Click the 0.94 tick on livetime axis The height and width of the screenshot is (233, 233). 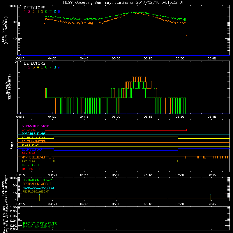tap(13, 221)
